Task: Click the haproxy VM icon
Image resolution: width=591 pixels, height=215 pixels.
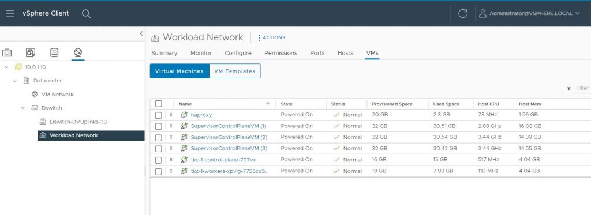Action: [x=184, y=115]
